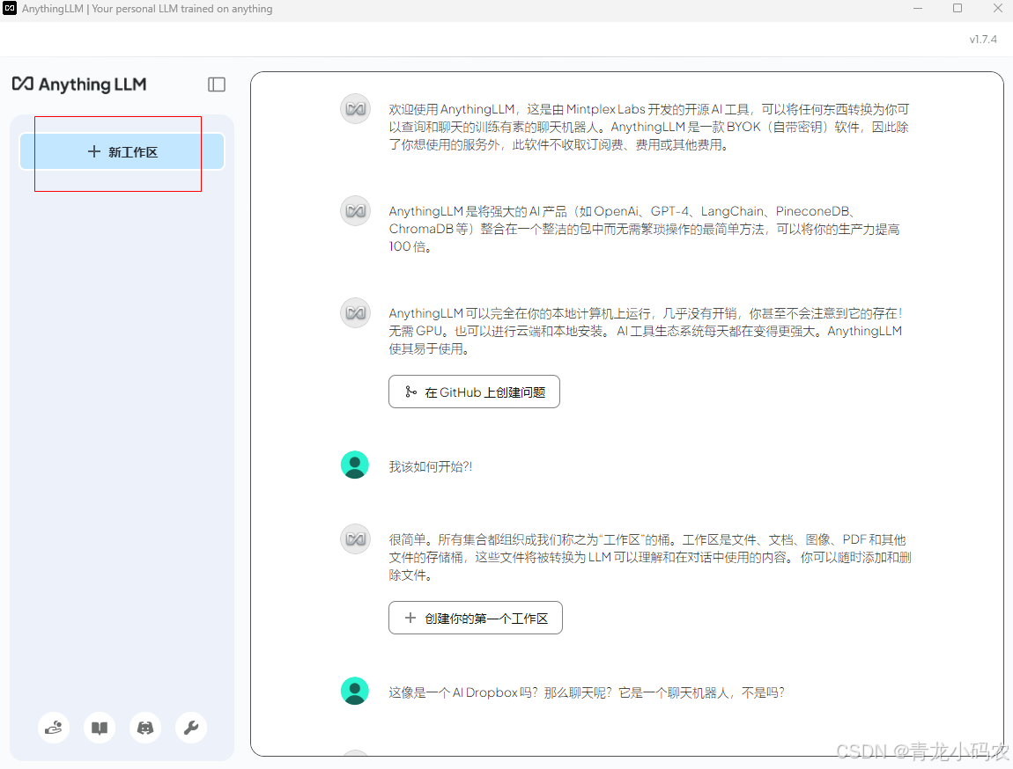Click the bot avatar beside the 欢迎使用 AnythingLLM message
The height and width of the screenshot is (769, 1013).
coord(355,108)
